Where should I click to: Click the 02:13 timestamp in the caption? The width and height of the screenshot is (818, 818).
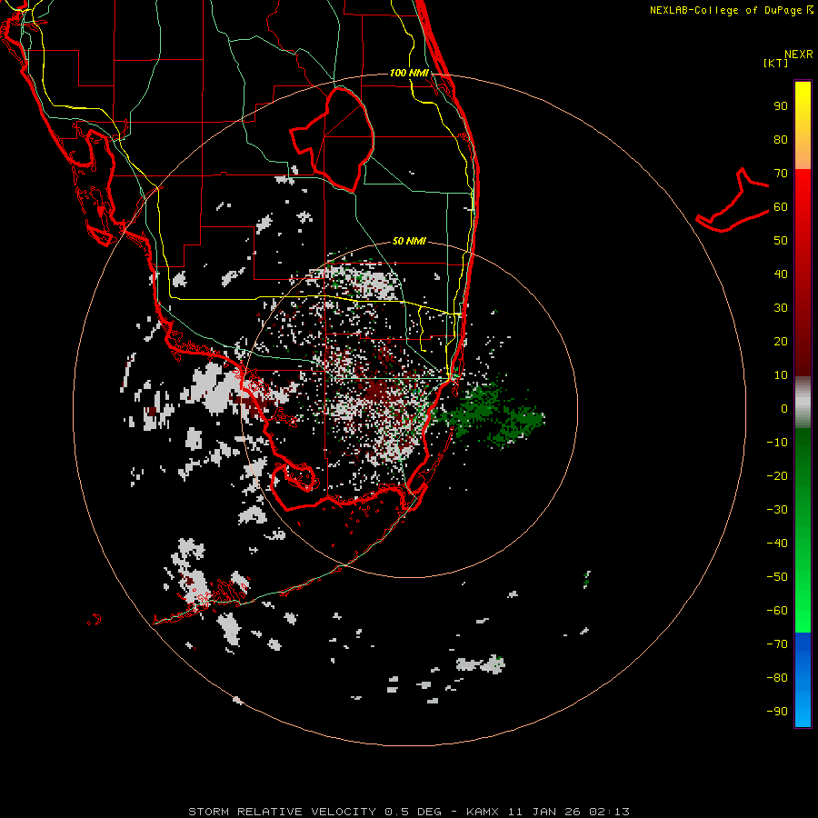click(609, 812)
